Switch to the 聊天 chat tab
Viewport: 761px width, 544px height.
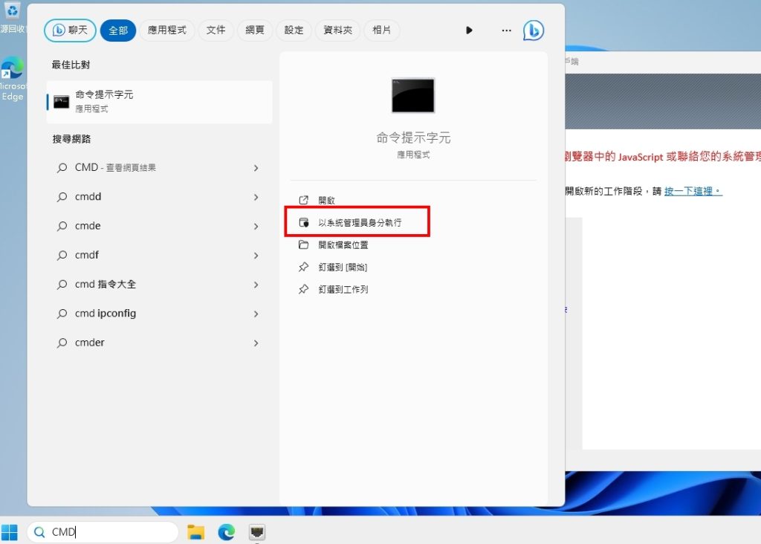pos(70,30)
